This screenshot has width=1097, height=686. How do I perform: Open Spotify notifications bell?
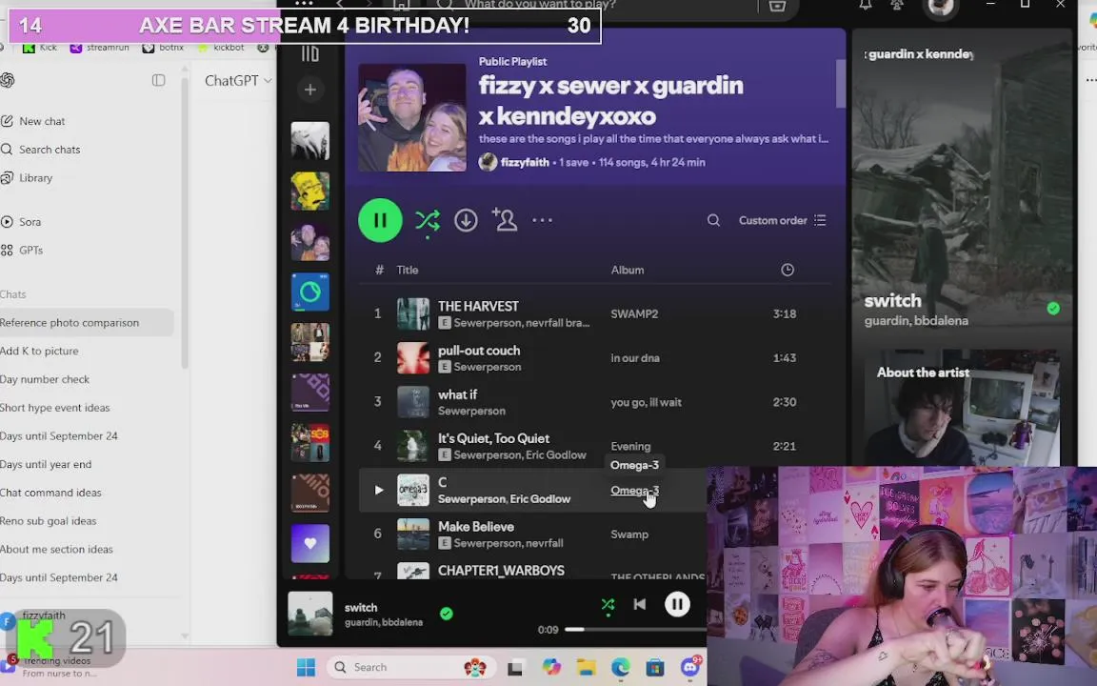pyautogui.click(x=866, y=6)
